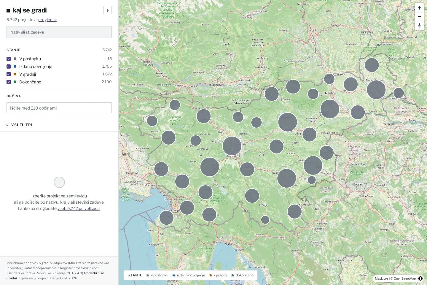Click the 'v postopku' legend entry
Screen dimensions: 427x285
click(x=157, y=275)
